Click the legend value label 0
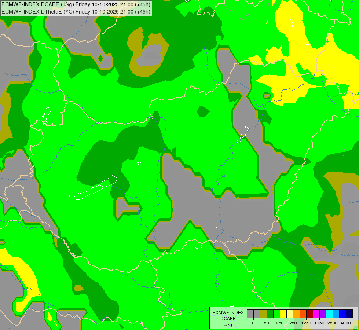This screenshot has height=330, width=359. [x=253, y=323]
